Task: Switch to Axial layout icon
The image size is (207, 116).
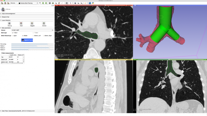Action: pyautogui.click(x=21, y=23)
